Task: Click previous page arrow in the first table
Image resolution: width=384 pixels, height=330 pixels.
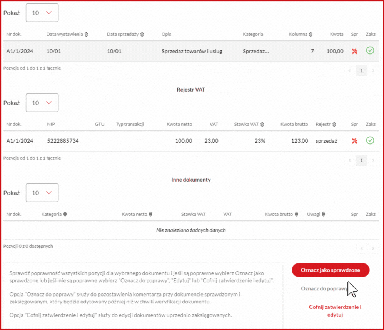Action: 350,71
